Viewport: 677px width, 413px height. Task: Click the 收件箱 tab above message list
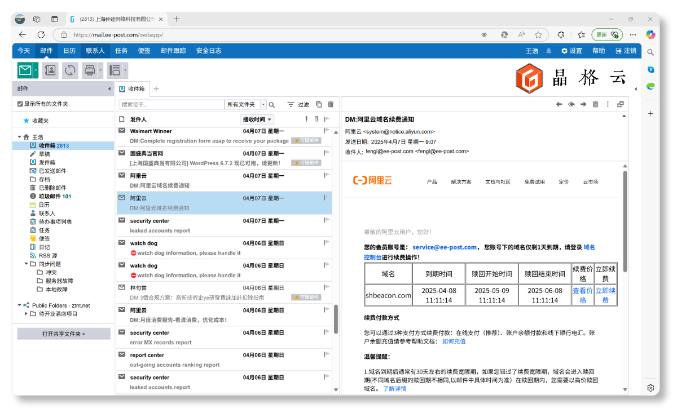[x=133, y=89]
